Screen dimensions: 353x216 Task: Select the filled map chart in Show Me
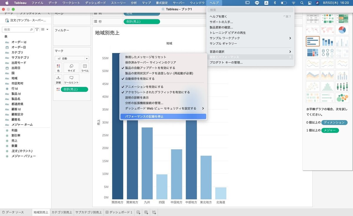click(x=327, y=30)
